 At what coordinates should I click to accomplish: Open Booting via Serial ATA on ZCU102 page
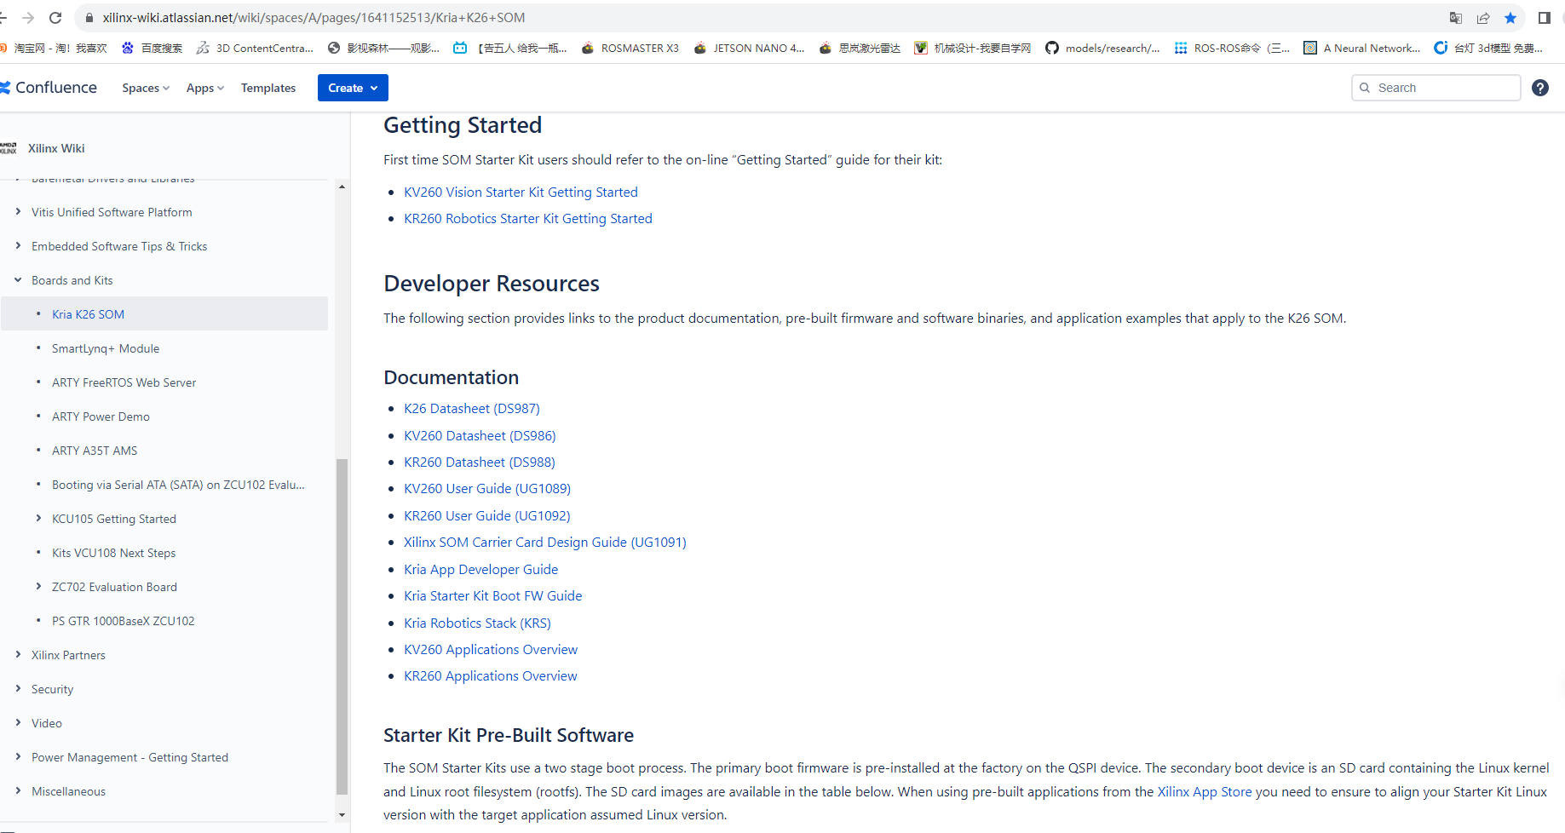pyautogui.click(x=178, y=485)
